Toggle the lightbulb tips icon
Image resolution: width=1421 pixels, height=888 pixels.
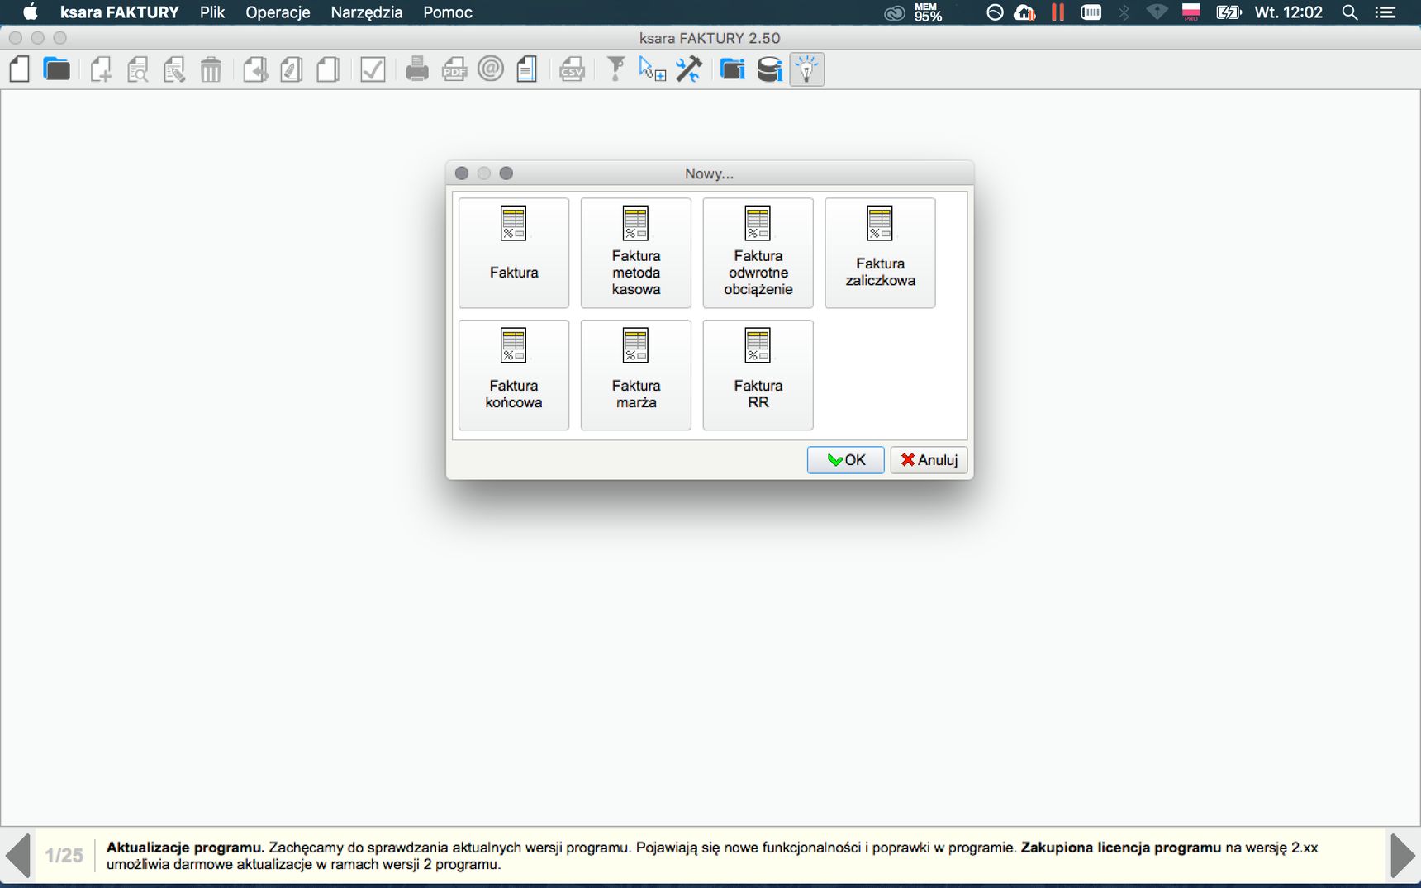click(807, 69)
